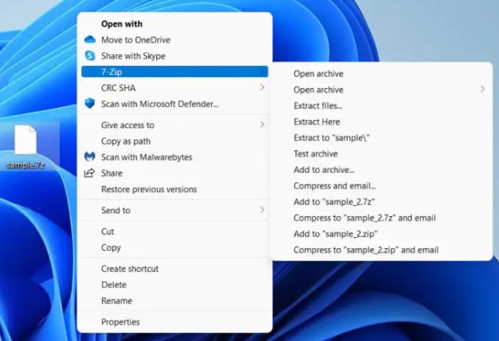Choose Extract to "sample\"
Screen dimensions: 499x341
[x=382, y=137]
